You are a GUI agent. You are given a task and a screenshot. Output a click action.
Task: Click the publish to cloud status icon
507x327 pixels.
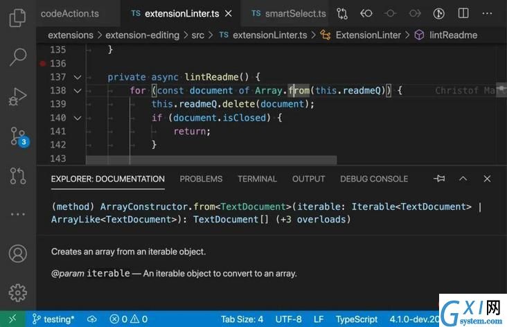92,319
